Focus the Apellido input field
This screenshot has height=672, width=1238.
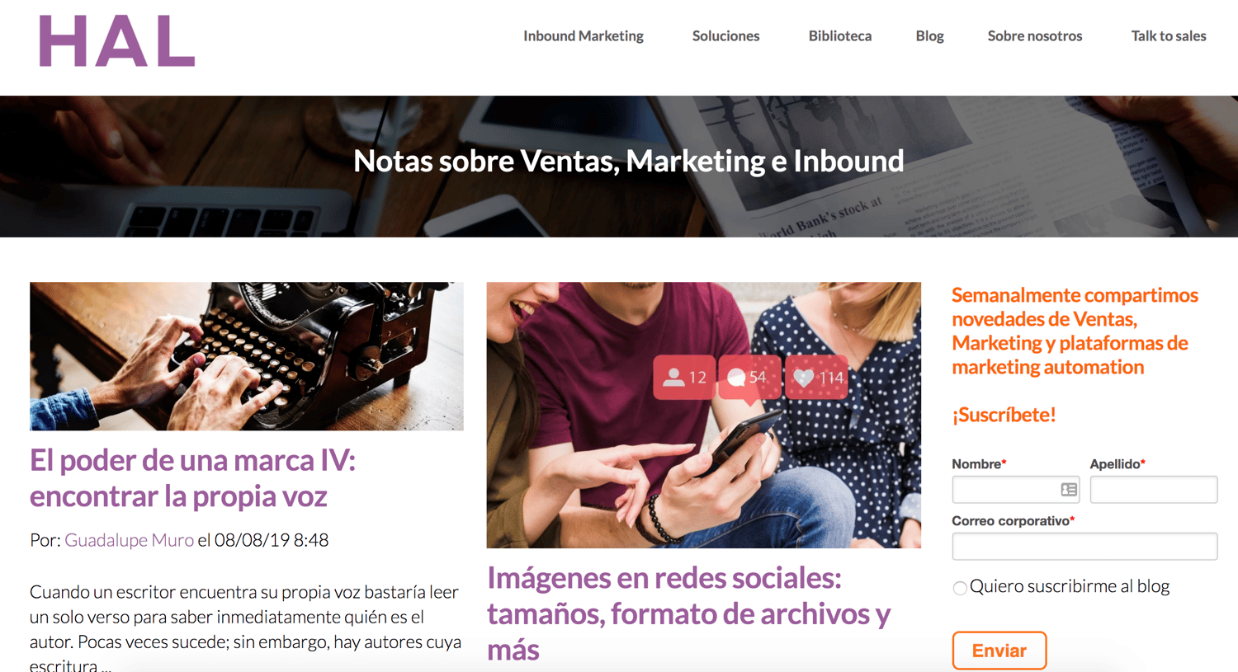point(1154,490)
